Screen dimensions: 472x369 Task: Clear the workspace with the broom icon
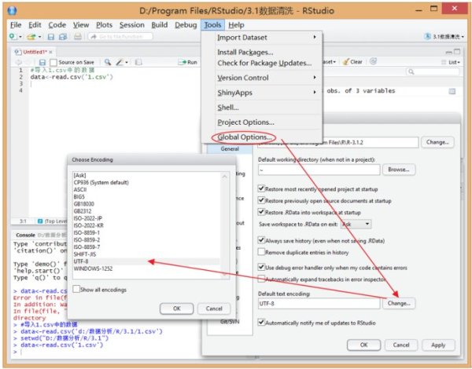pyautogui.click(x=352, y=61)
